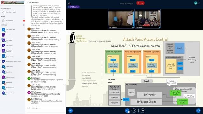This screenshot has width=203, height=114.
Task: Click the 'BPF Loaded Objects' box on slide
Action: coord(146,102)
